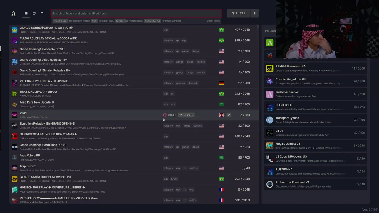
Task: Select the server list view icon
Action: point(26,13)
